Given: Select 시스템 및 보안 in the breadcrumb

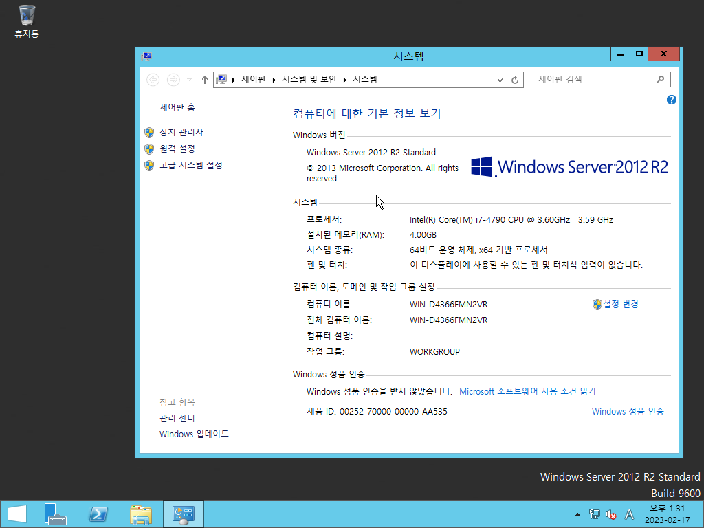Looking at the screenshot, I should [309, 80].
